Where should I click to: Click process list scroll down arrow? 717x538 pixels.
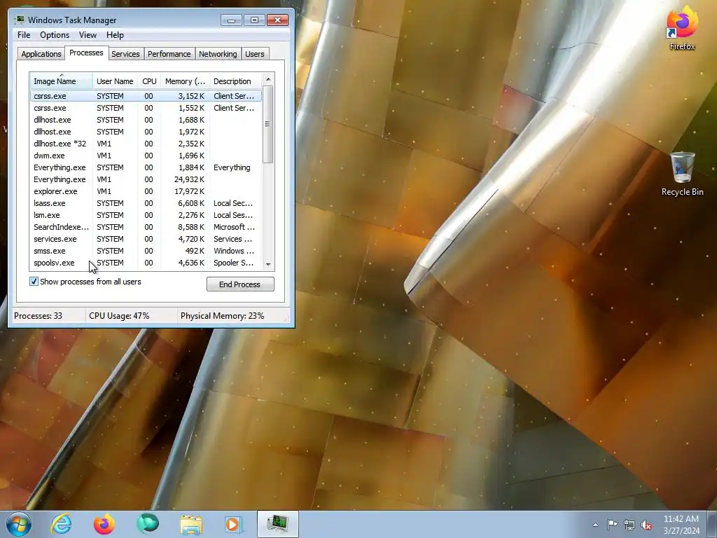[268, 264]
